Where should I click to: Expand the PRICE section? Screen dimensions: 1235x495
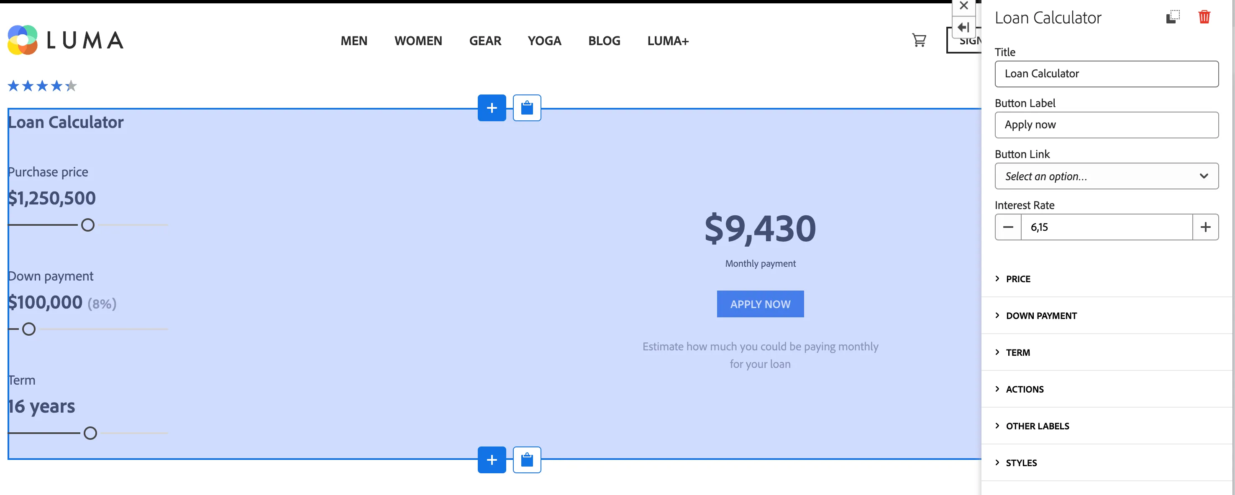(1107, 279)
